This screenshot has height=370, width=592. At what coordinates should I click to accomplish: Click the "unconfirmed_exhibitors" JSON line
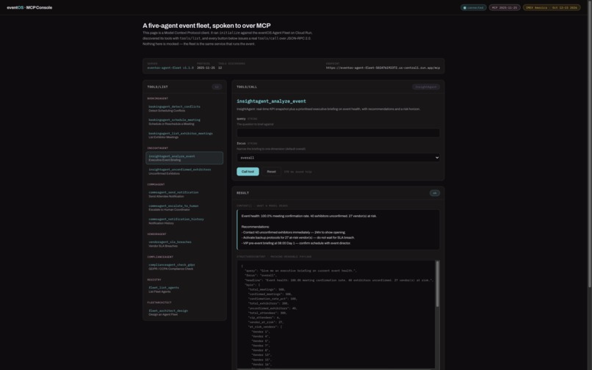[x=272, y=308]
